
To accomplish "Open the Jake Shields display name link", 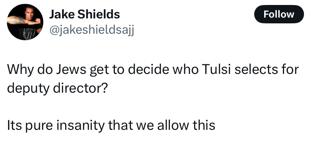I will [85, 14].
